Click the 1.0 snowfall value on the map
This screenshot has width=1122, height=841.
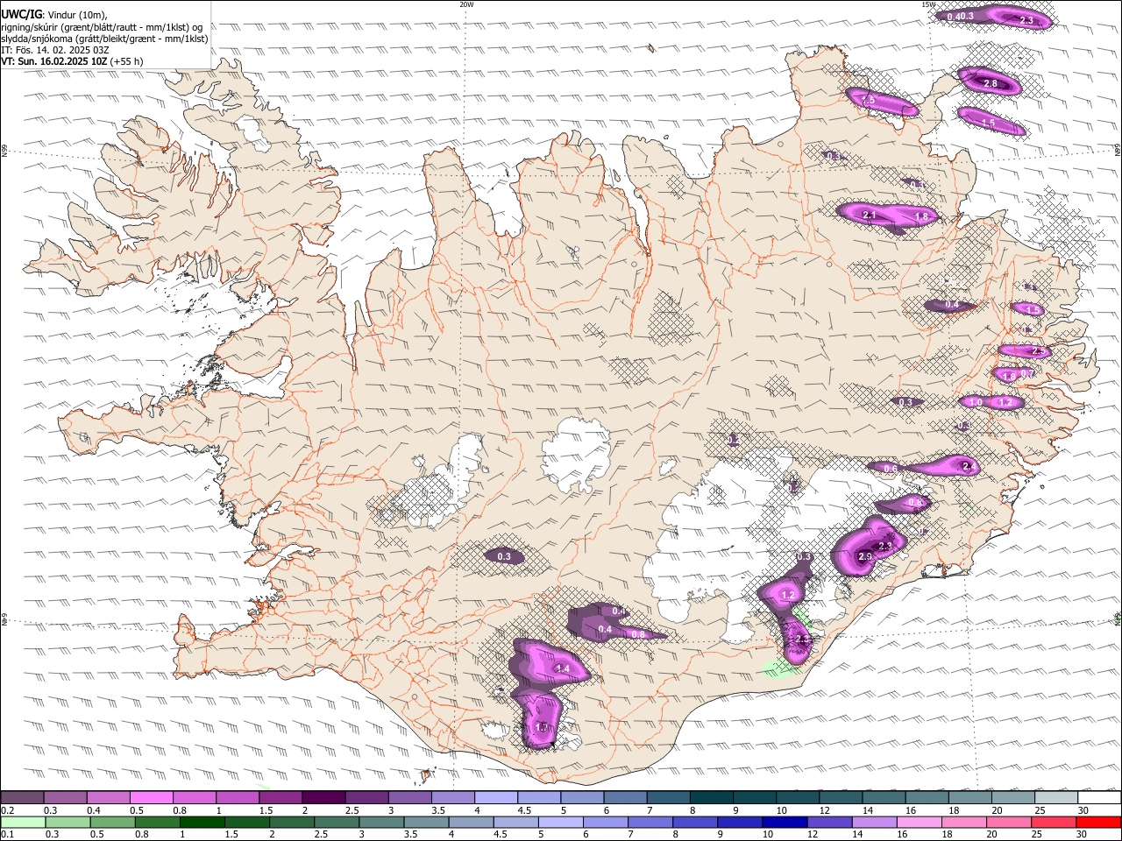[x=976, y=402]
